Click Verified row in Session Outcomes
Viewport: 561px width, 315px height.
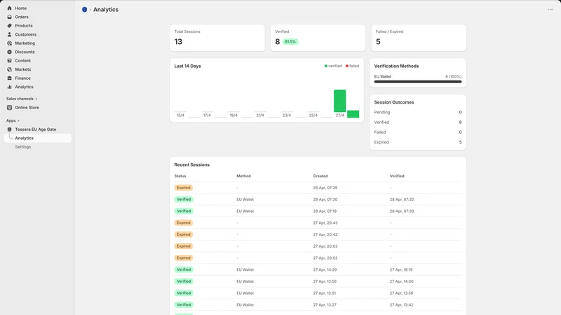coord(417,122)
